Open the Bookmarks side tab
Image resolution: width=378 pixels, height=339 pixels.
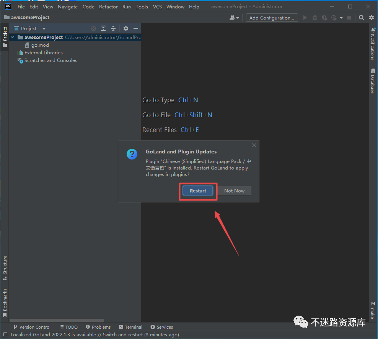pos(5,303)
